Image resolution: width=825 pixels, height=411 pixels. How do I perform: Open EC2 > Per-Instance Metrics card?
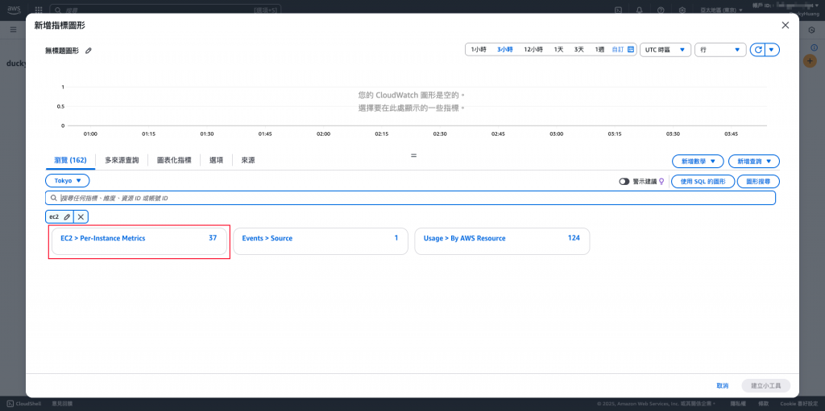[139, 241]
